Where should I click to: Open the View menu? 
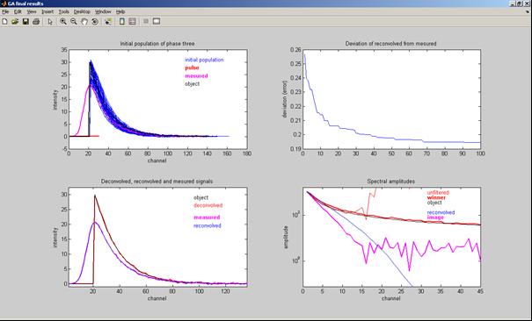pyautogui.click(x=31, y=11)
